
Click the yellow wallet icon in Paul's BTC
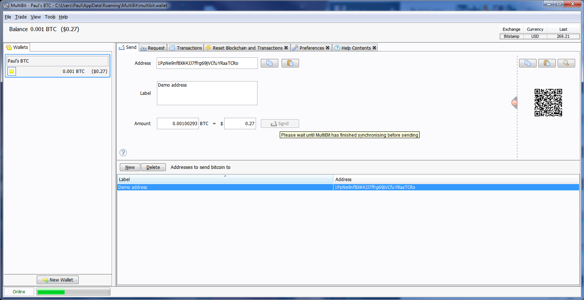[x=12, y=71]
